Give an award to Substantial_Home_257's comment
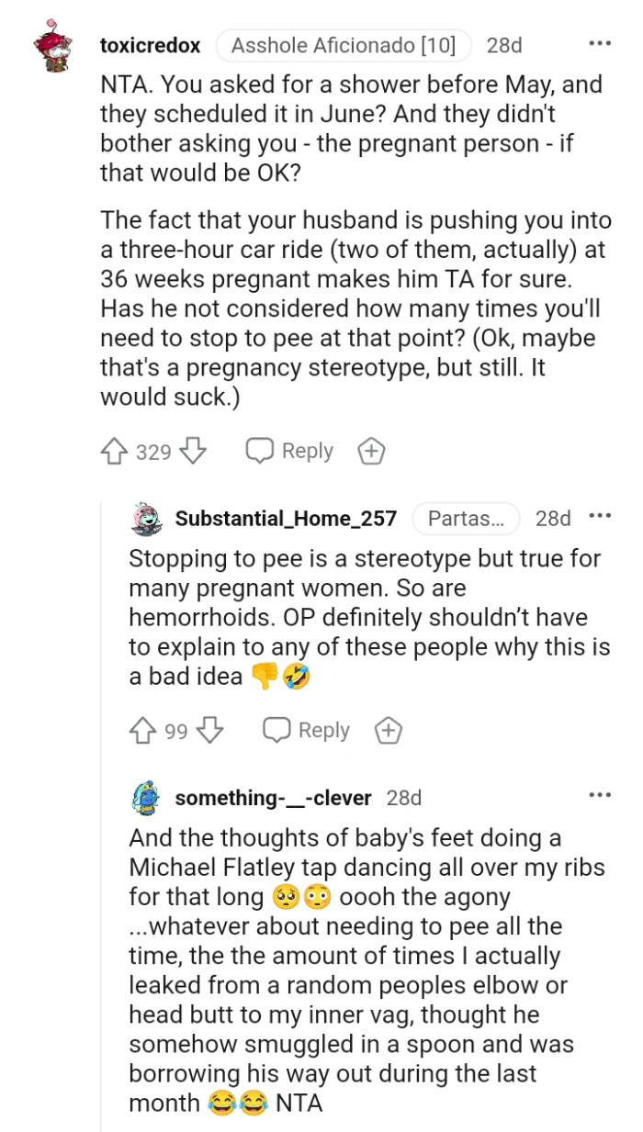Image resolution: width=643 pixels, height=1132 pixels. [388, 730]
